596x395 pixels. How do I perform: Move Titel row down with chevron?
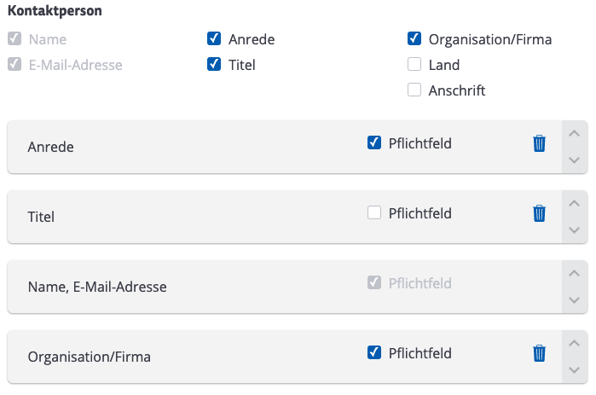tap(575, 230)
